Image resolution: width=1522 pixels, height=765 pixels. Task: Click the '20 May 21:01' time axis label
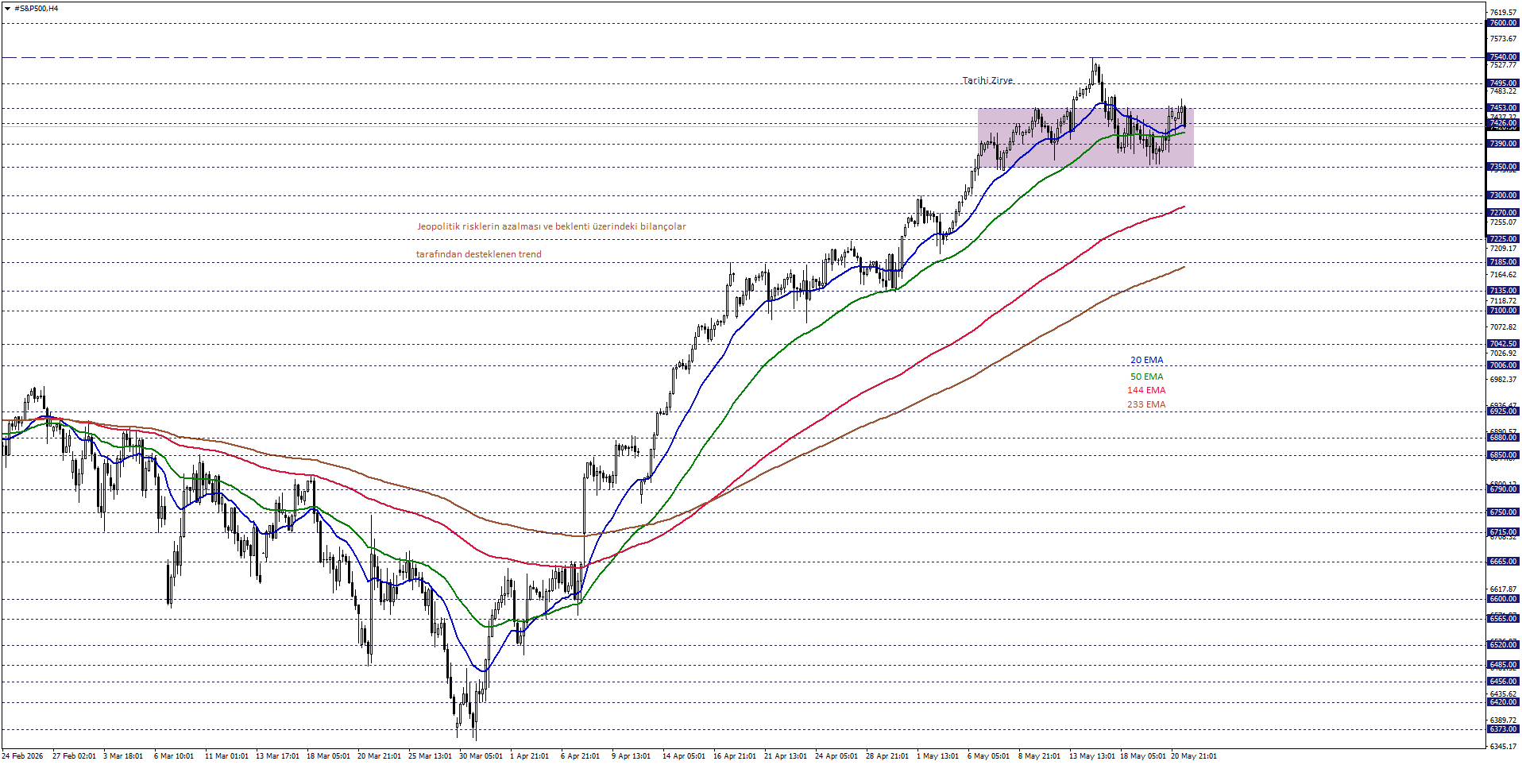pos(1193,756)
